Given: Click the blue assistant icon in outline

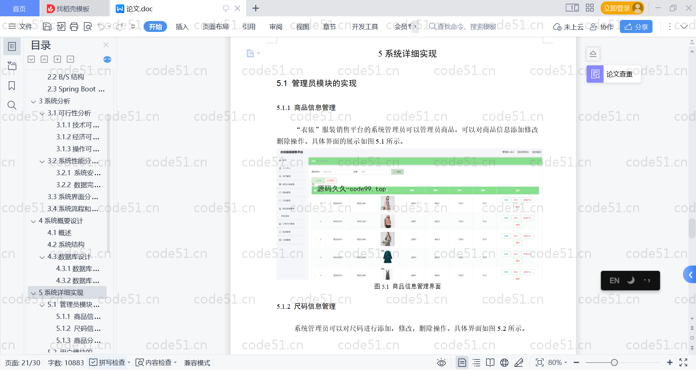Looking at the screenshot, I should point(107,59).
